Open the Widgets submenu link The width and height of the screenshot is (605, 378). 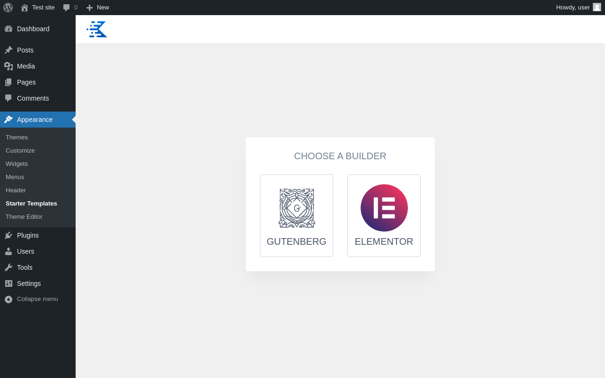click(17, 164)
